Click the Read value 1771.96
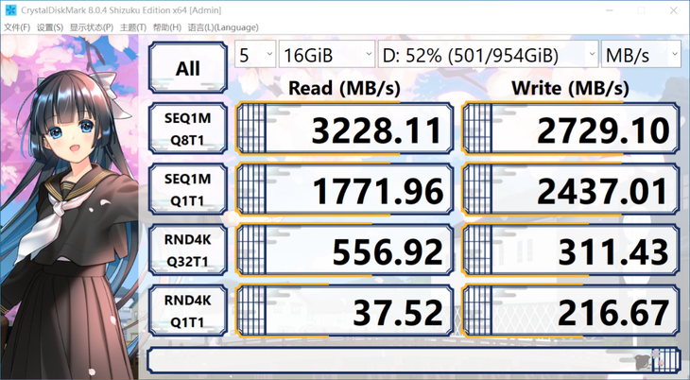Viewport: 690px width, 380px height. [345, 189]
